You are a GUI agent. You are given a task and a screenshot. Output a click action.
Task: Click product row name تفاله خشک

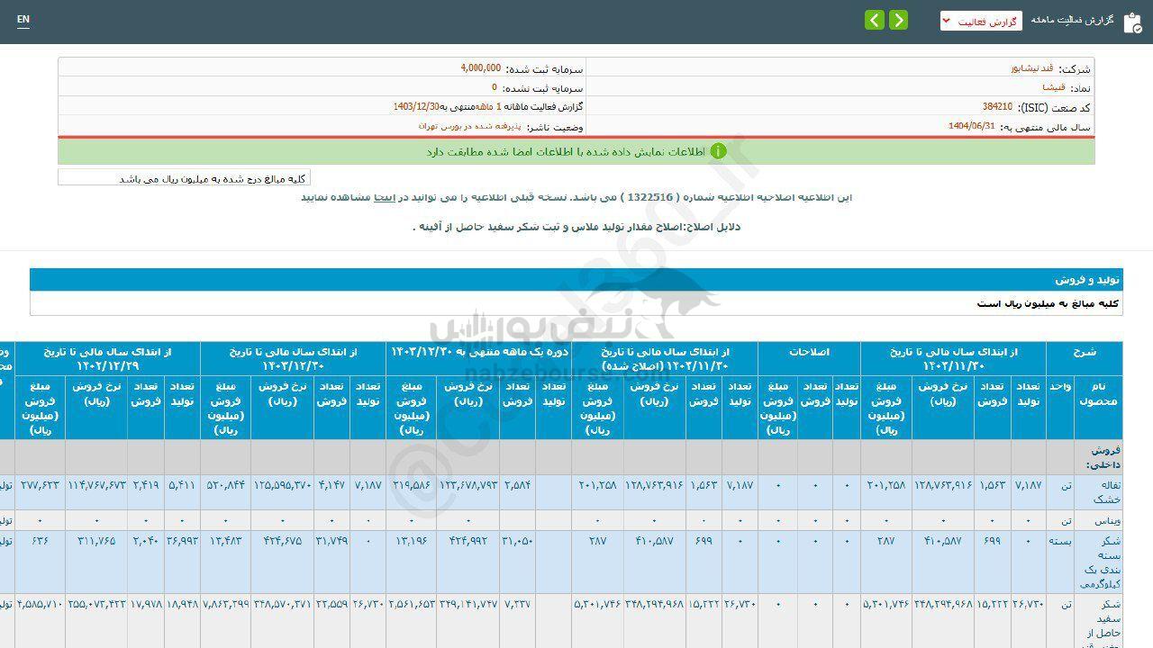point(1105,491)
